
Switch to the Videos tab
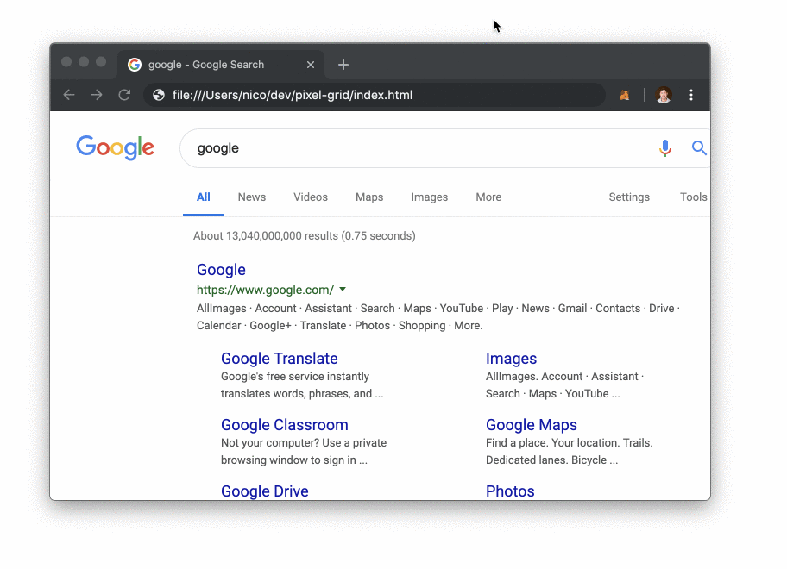310,197
